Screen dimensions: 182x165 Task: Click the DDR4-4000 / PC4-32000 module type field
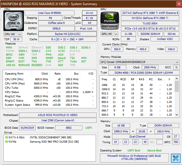click(144, 73)
